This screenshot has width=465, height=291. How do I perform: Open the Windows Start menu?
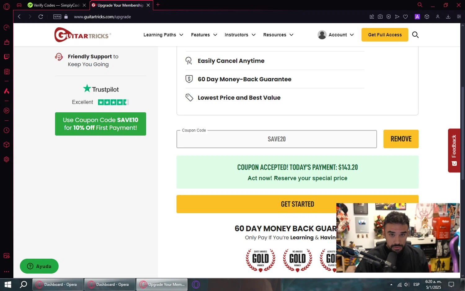[x=8, y=284]
